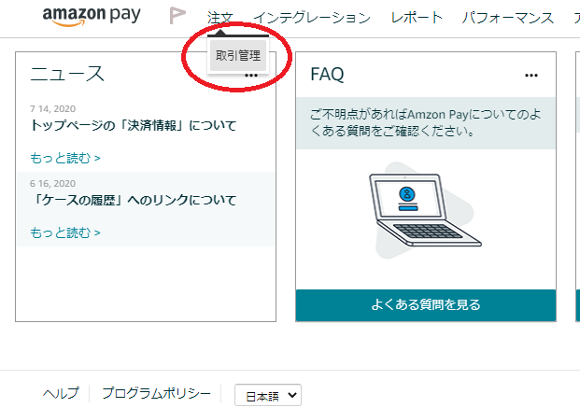Expand the 日本語 language selector

(x=267, y=395)
